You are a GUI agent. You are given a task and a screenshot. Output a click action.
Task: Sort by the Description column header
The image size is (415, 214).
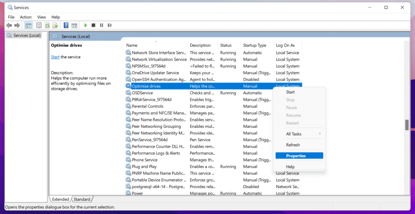203,45
